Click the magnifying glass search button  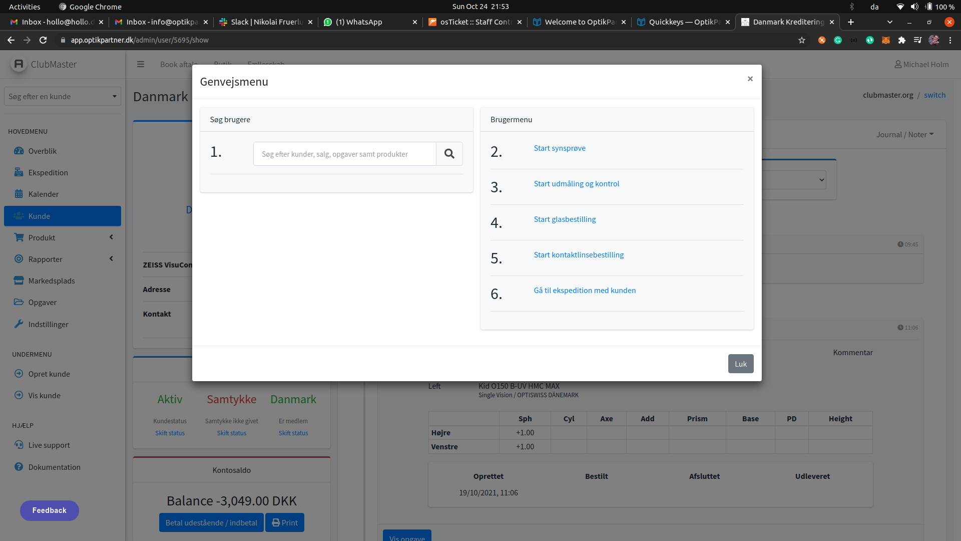(449, 154)
